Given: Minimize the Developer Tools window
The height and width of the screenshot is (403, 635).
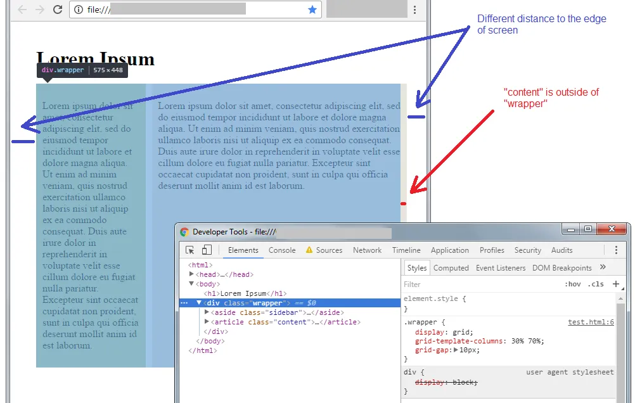Looking at the screenshot, I should pyautogui.click(x=571, y=229).
